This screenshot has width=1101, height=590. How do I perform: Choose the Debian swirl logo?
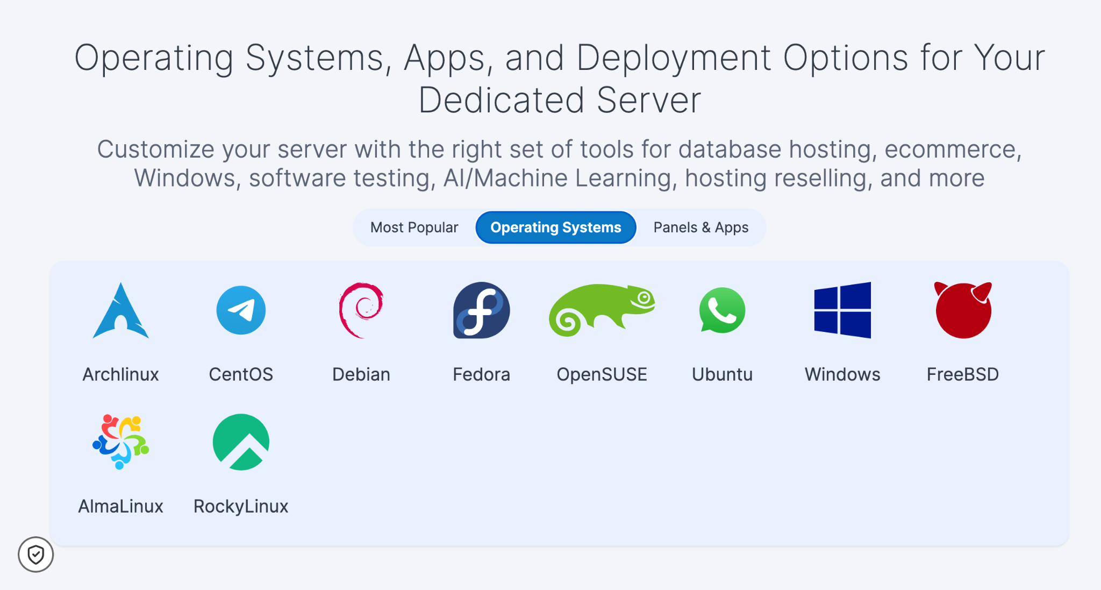(x=361, y=310)
